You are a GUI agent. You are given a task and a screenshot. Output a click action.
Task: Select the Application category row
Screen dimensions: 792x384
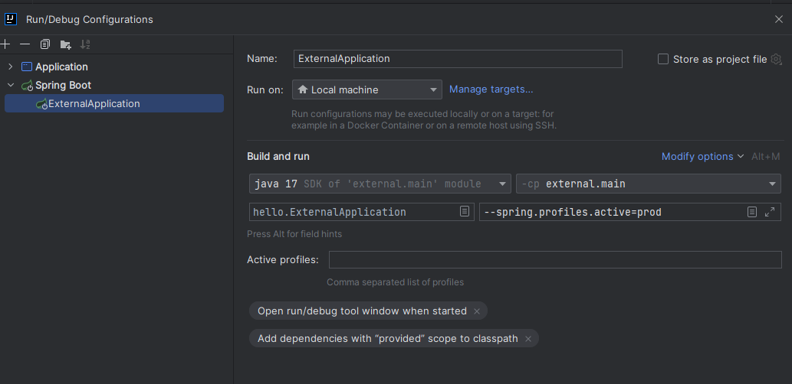[x=114, y=67]
